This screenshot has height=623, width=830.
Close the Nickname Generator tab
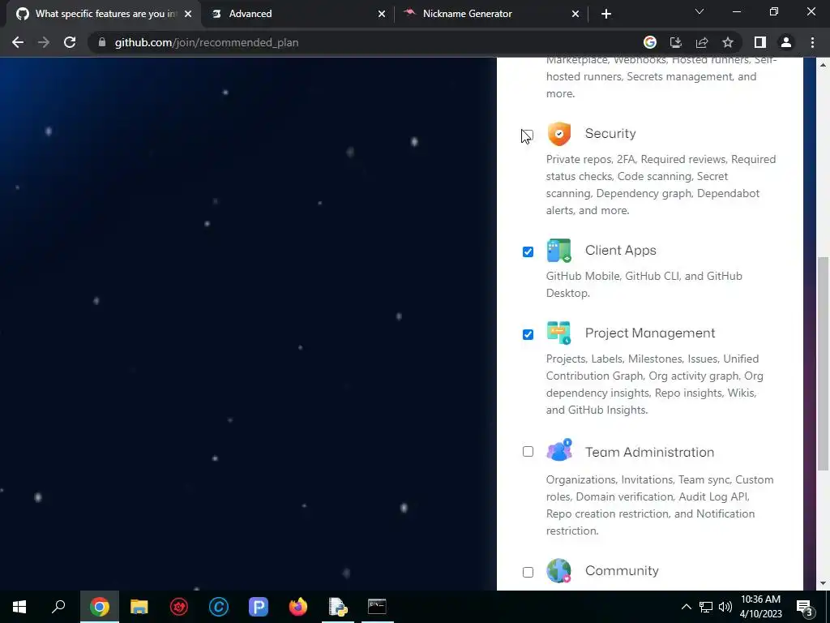[x=575, y=14]
